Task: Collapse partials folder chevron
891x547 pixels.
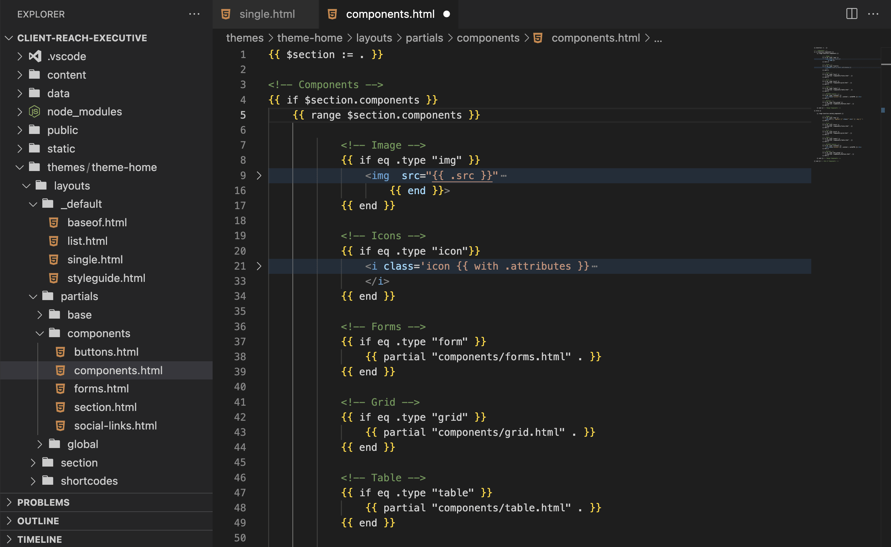Action: coord(33,296)
